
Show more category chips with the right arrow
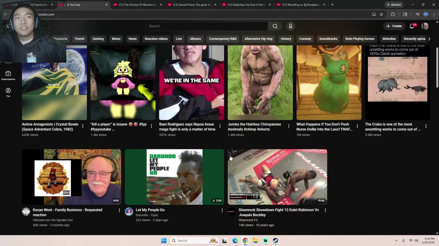(429, 39)
